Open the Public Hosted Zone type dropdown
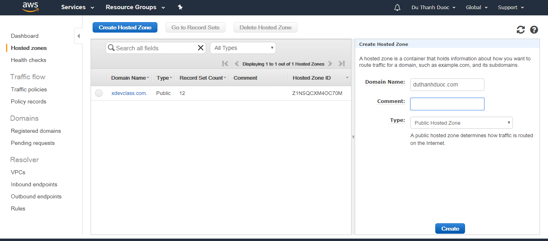 click(461, 123)
